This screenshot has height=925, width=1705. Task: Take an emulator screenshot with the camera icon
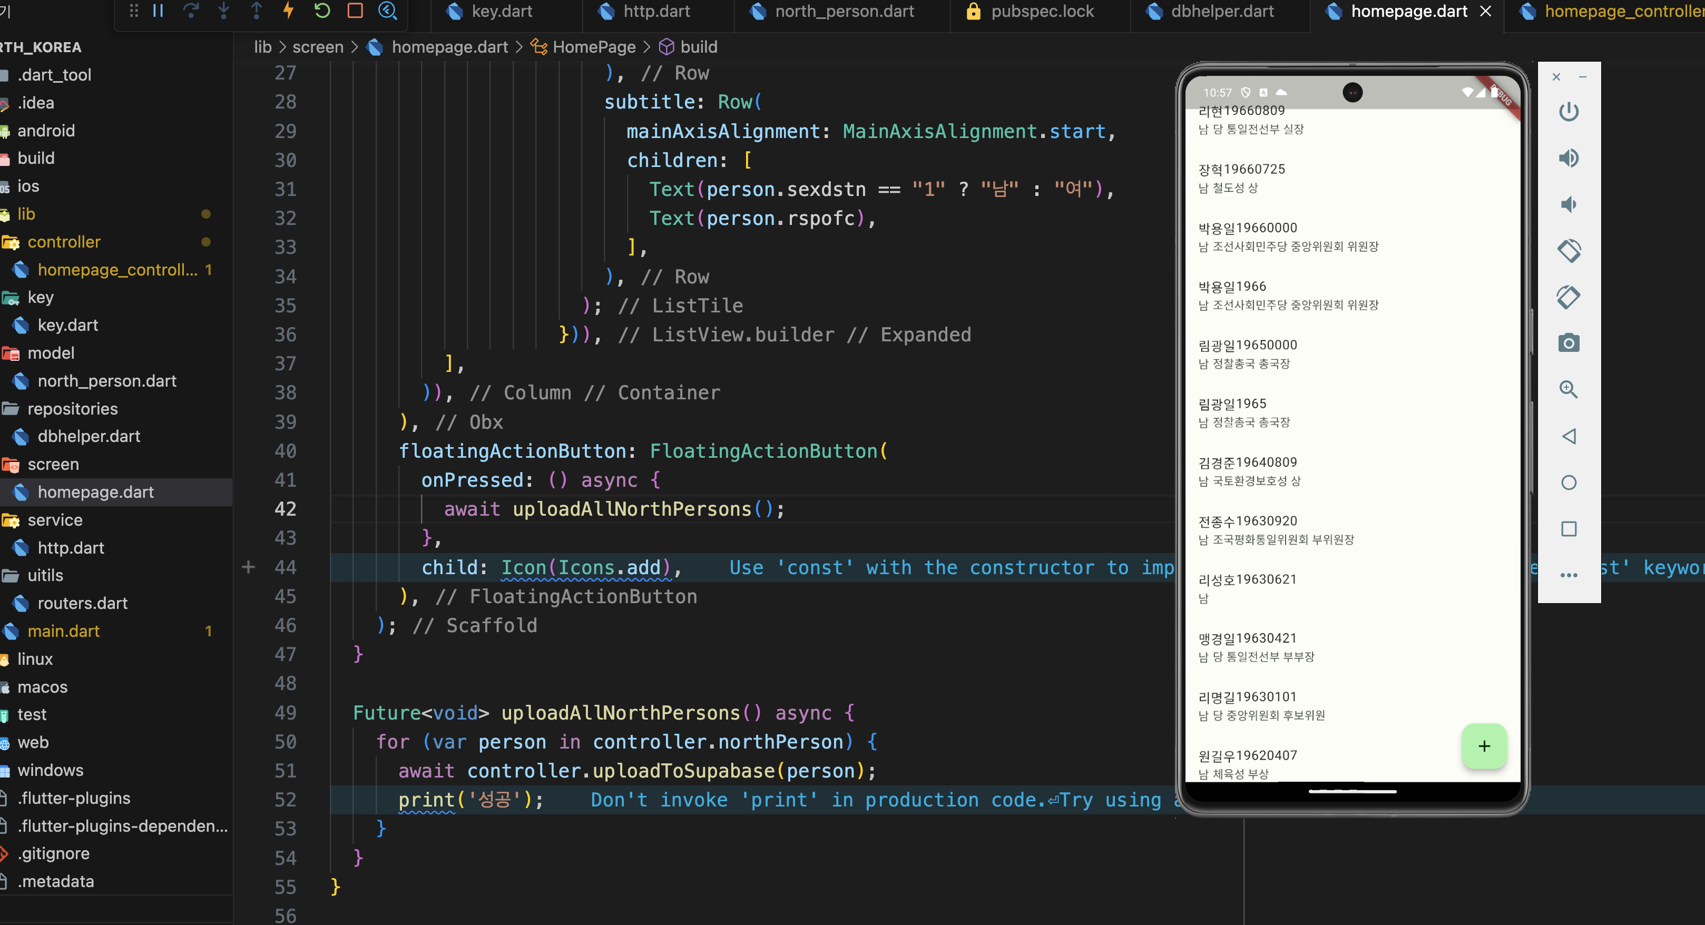1568,343
